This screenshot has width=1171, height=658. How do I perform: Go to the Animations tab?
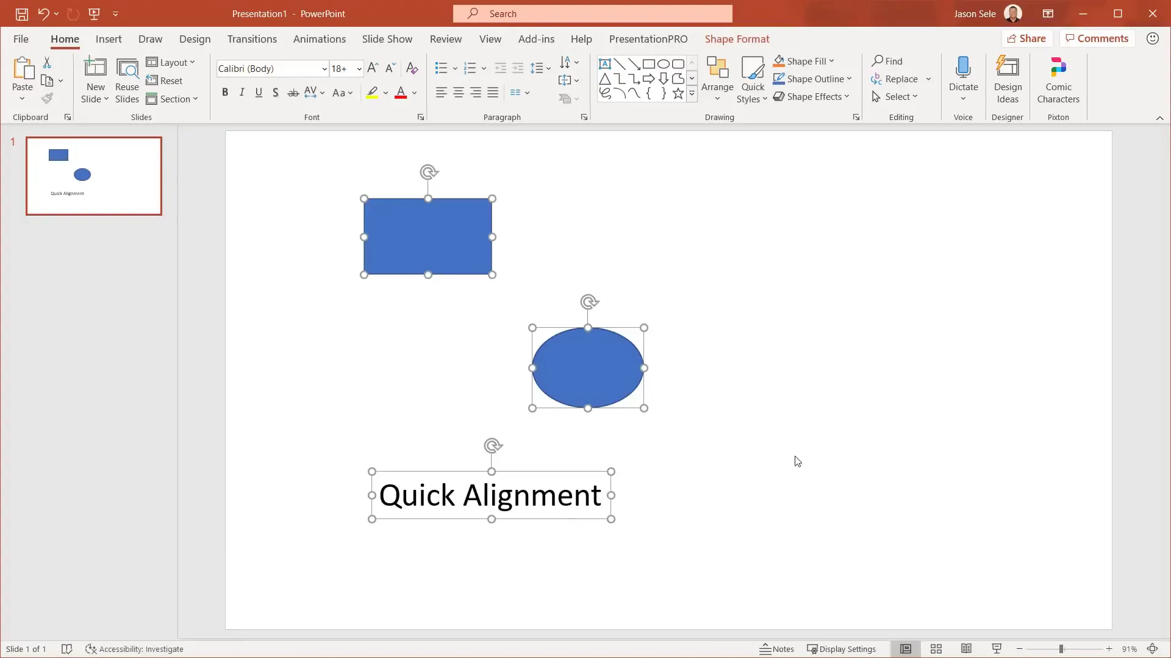click(319, 39)
